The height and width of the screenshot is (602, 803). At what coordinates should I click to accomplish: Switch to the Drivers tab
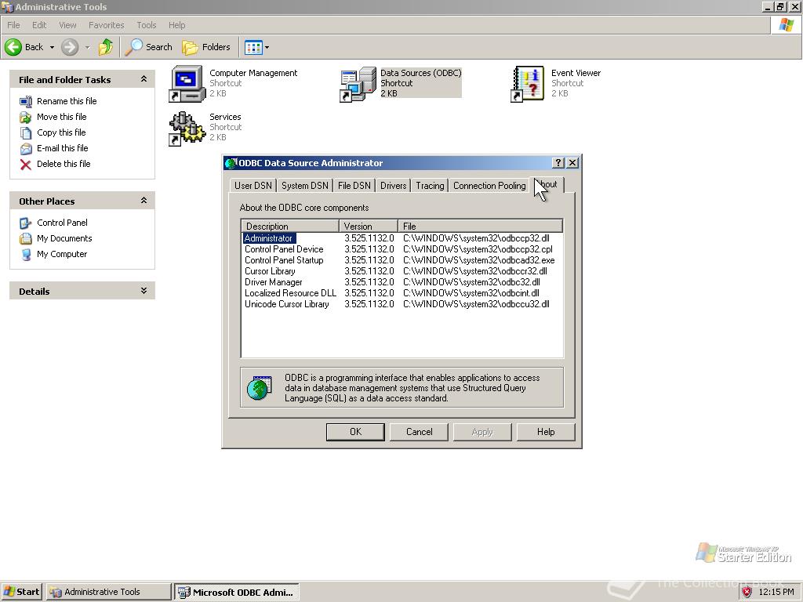pyautogui.click(x=394, y=185)
